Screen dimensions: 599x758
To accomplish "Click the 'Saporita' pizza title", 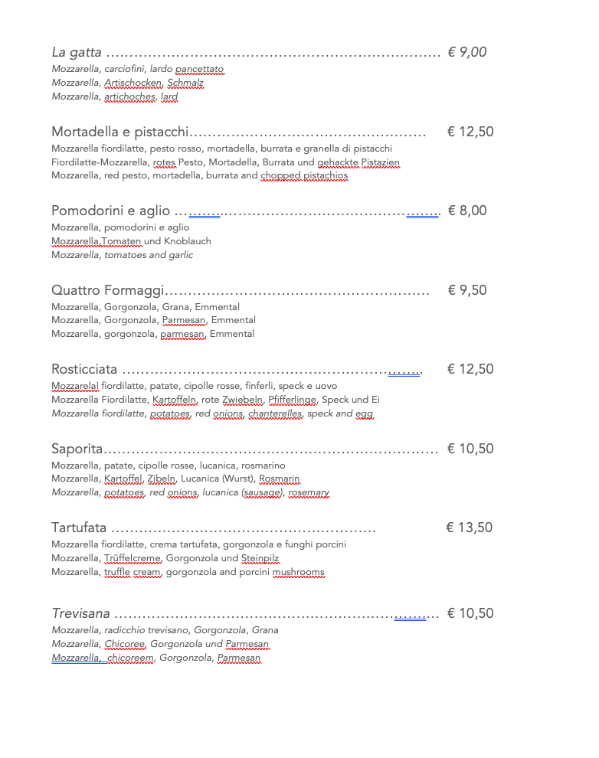I will coord(77,449).
